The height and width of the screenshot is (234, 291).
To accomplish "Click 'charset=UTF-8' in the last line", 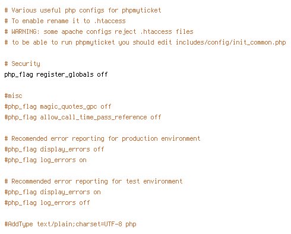I will click(x=99, y=224).
